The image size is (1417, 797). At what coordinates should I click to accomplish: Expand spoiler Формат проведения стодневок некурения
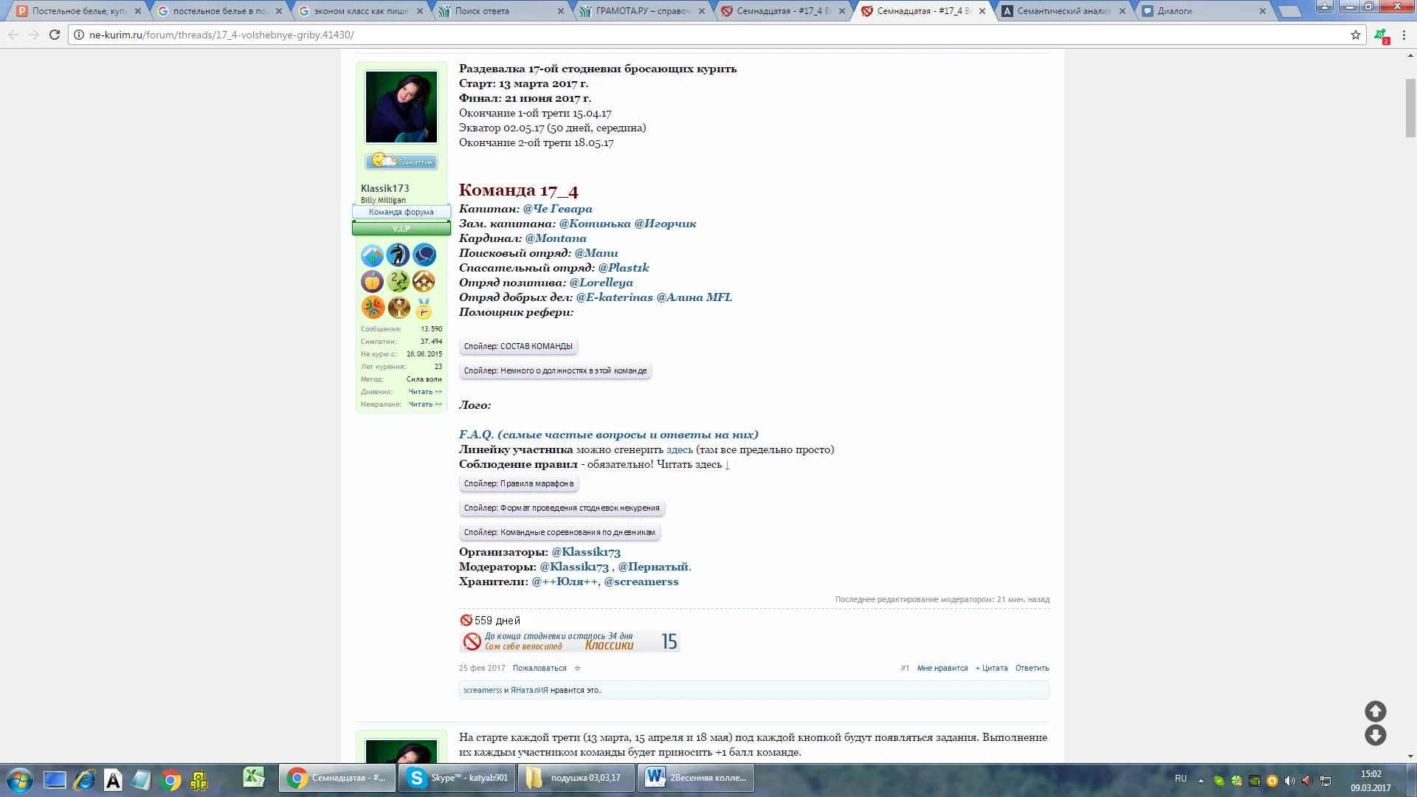(x=561, y=508)
